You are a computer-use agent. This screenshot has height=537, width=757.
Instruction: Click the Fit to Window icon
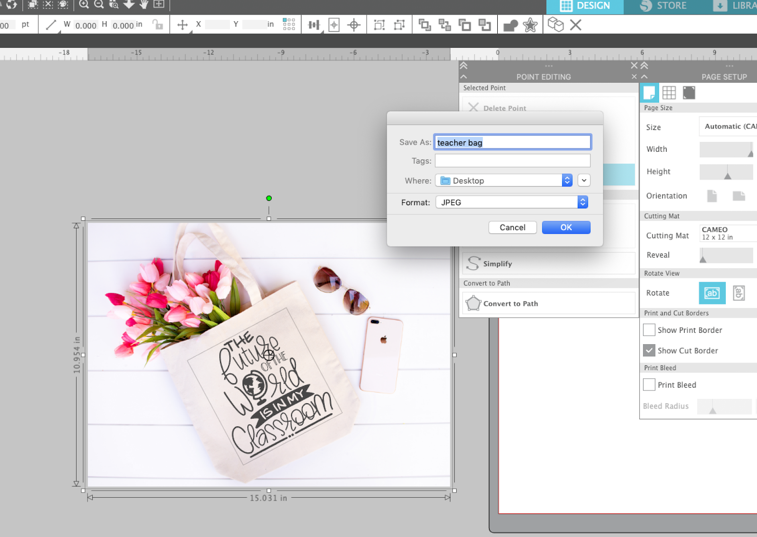pyautogui.click(x=159, y=4)
